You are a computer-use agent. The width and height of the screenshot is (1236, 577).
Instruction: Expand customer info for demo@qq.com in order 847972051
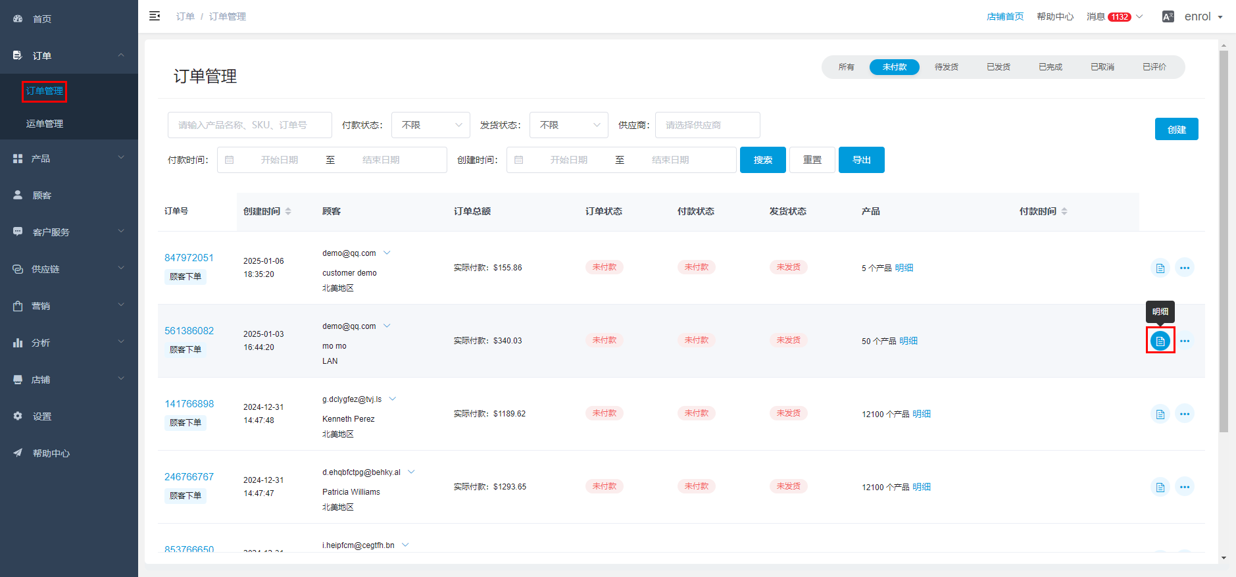[387, 253]
